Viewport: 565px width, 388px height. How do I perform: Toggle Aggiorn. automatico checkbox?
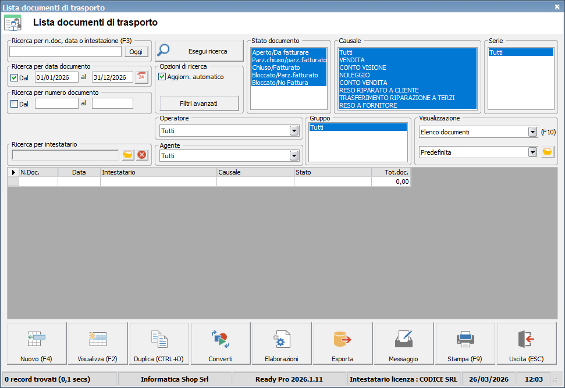[x=162, y=77]
